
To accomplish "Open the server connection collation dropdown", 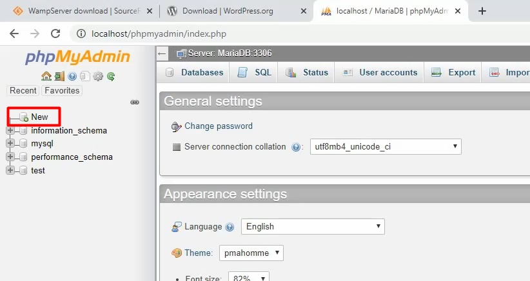I will [x=386, y=146].
